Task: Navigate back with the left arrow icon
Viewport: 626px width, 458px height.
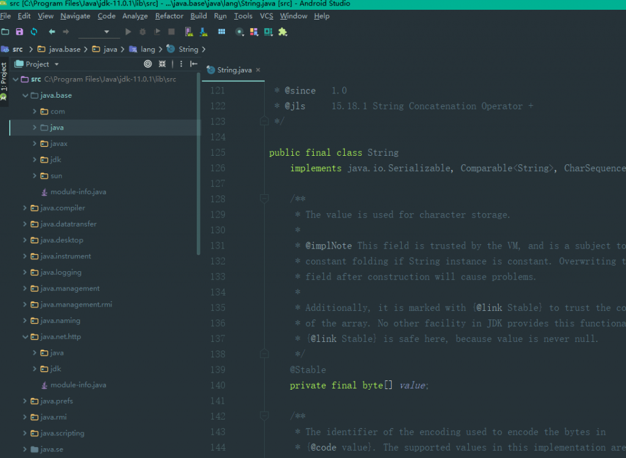Action: pos(52,32)
